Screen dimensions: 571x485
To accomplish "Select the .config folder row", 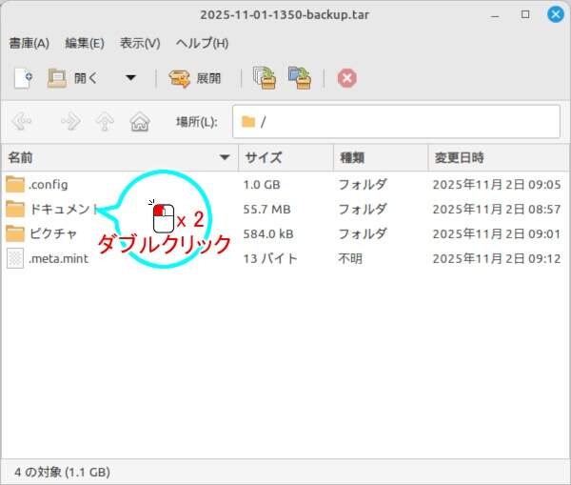I will click(x=285, y=185).
